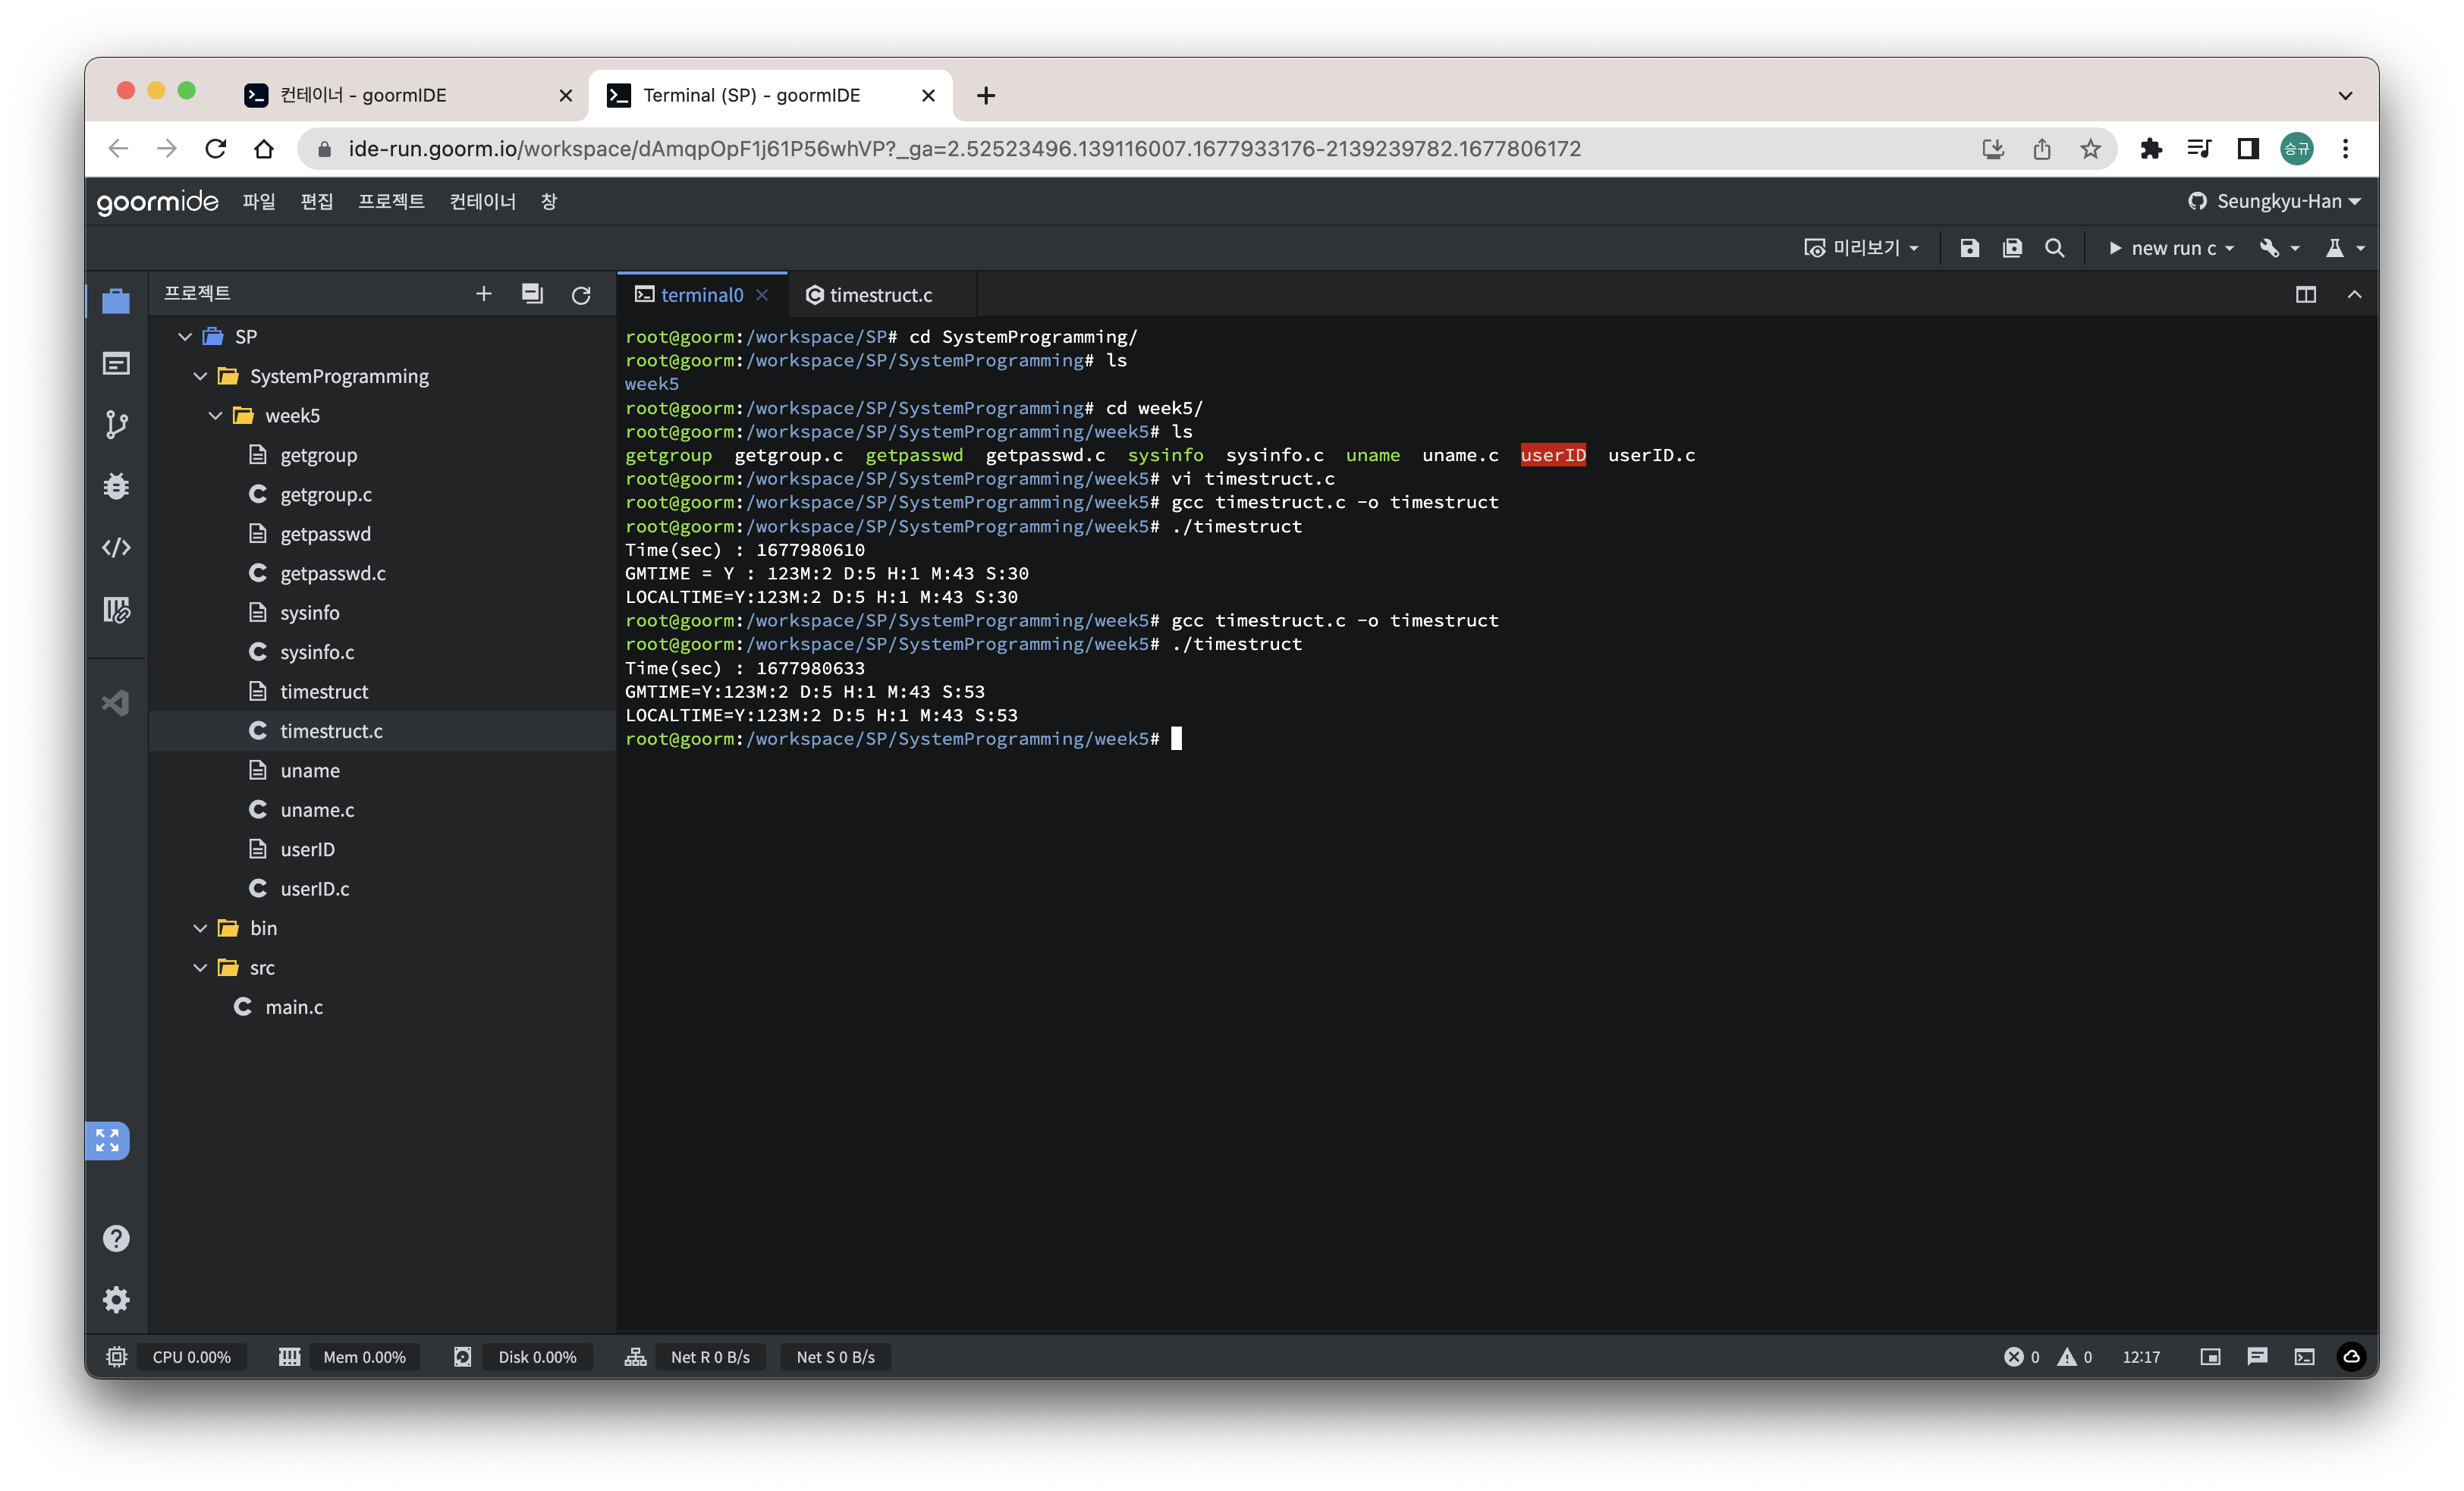The image size is (2464, 1491).
Task: Open the sysinfo.c file in tree
Action: (x=317, y=652)
